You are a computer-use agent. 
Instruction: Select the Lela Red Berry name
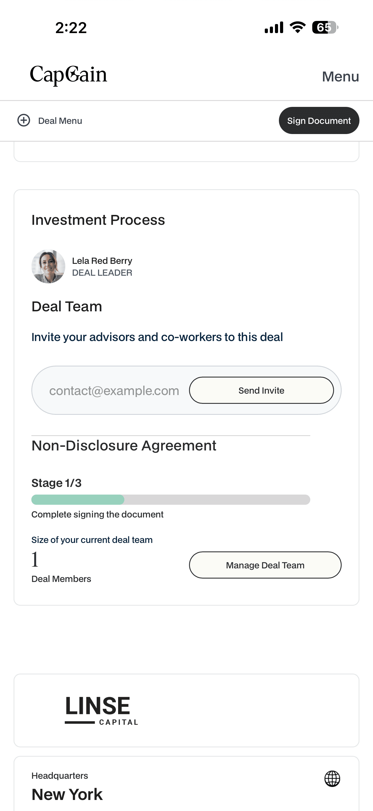pyautogui.click(x=102, y=261)
